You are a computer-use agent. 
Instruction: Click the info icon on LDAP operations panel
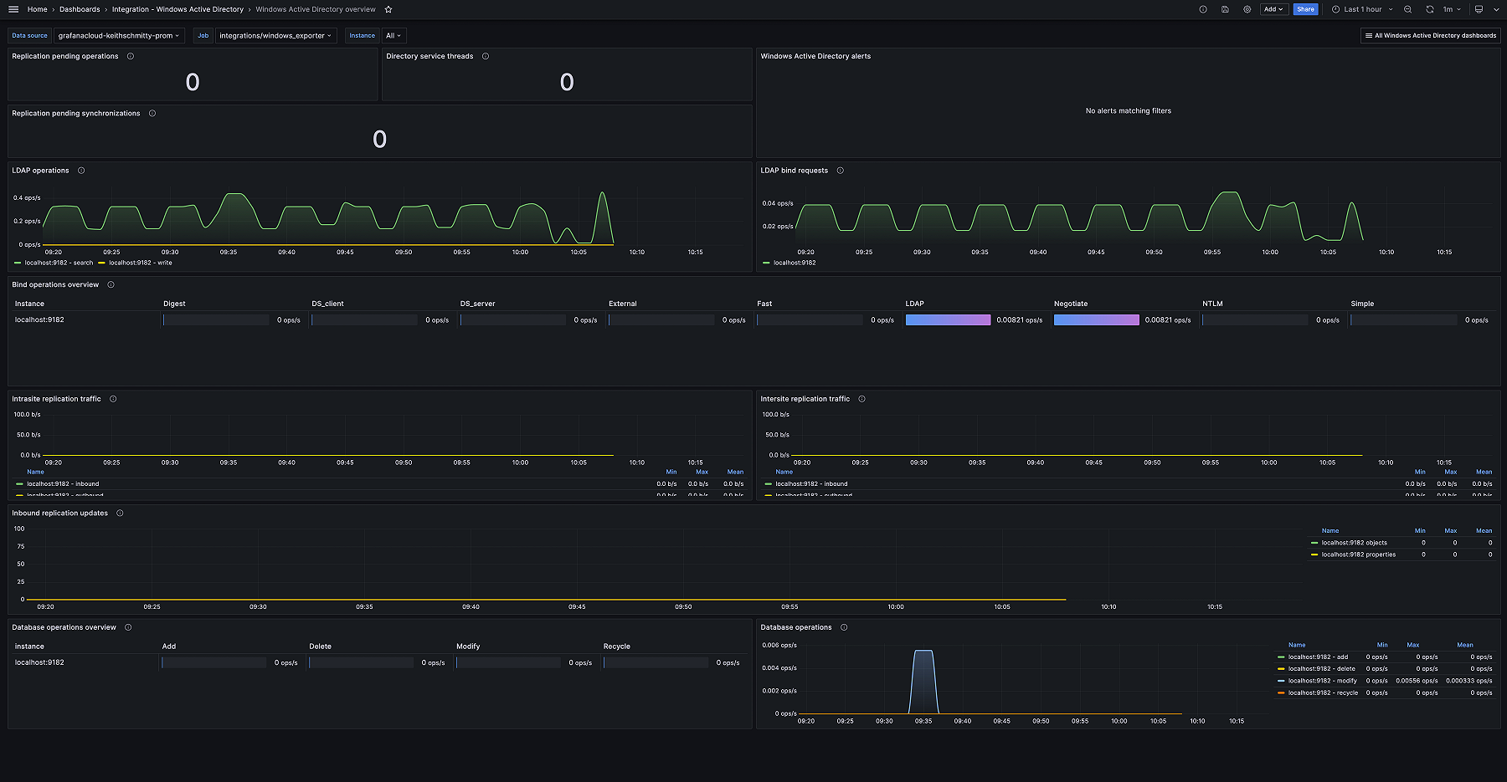[81, 171]
